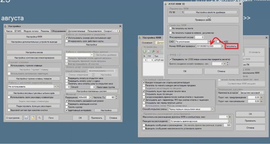The height and width of the screenshot is (144, 270).
Task: Open calculator for Порог нал. предупреждение
Action: click(261, 97)
